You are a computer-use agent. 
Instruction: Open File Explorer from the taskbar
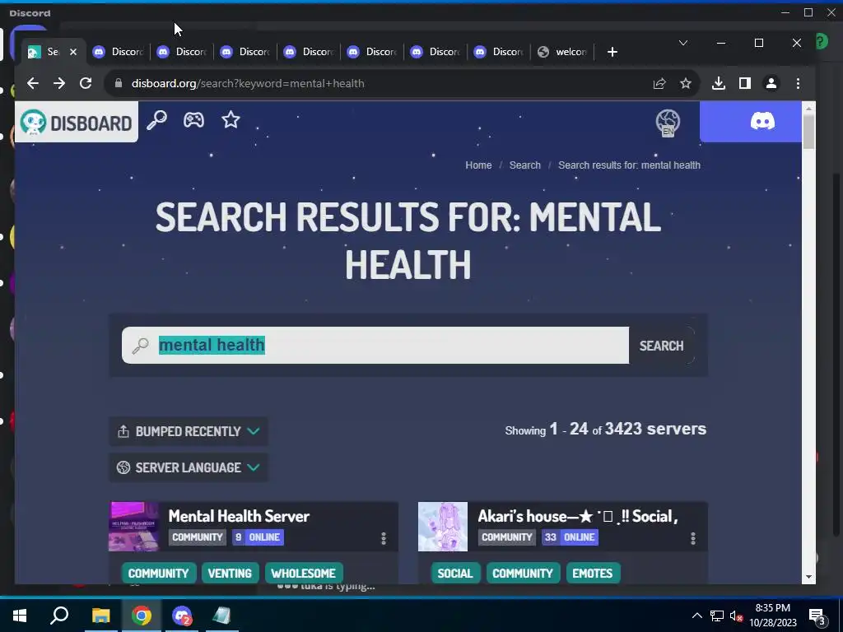[x=100, y=616]
